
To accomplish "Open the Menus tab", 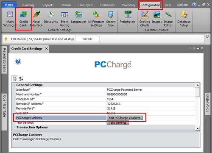I will coord(66,5).
